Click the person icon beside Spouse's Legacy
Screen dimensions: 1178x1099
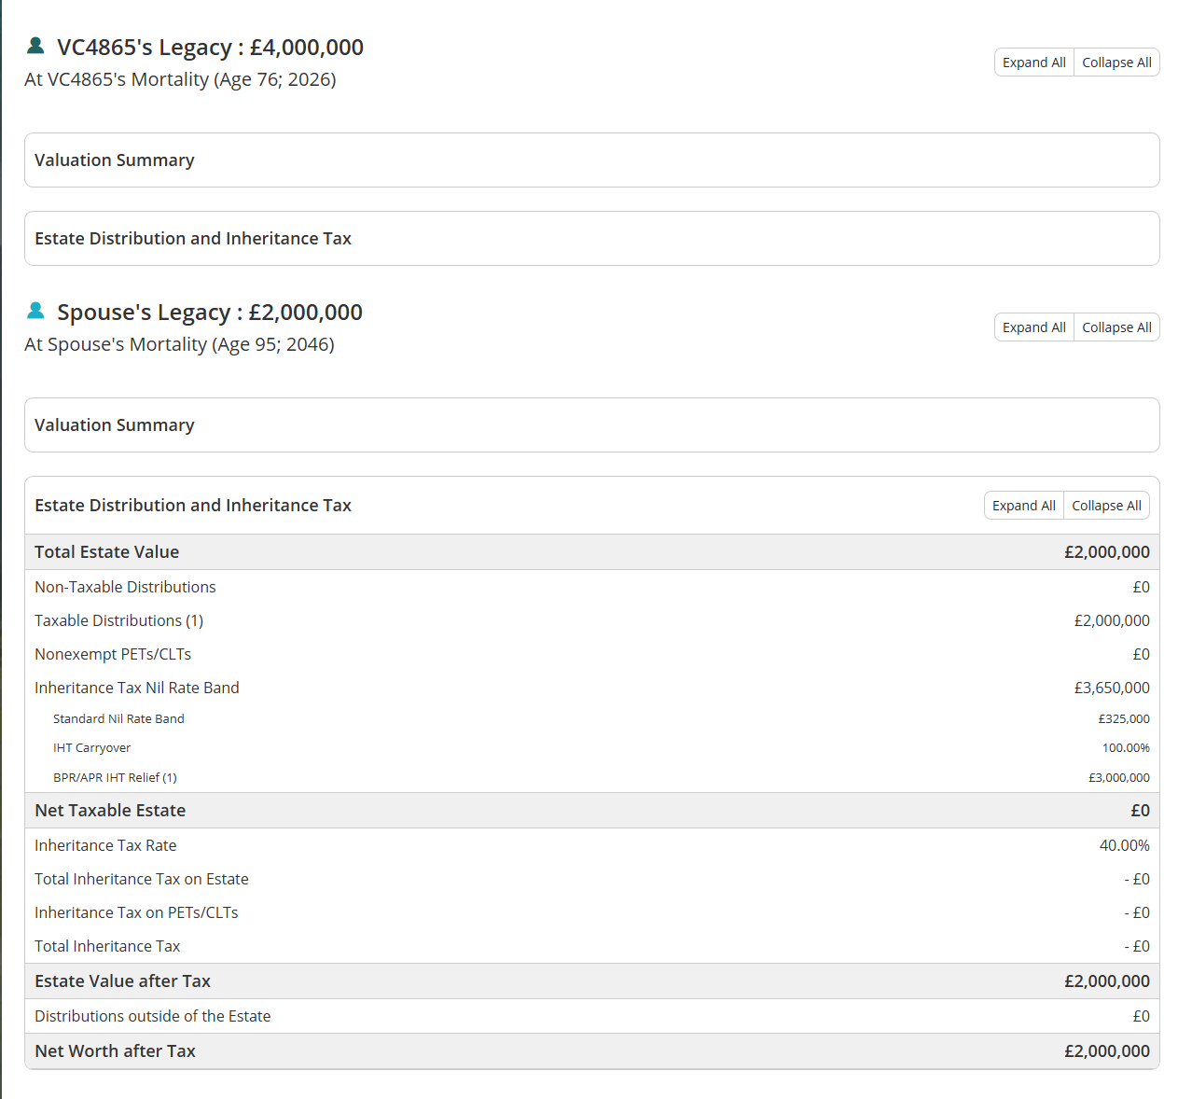click(35, 311)
